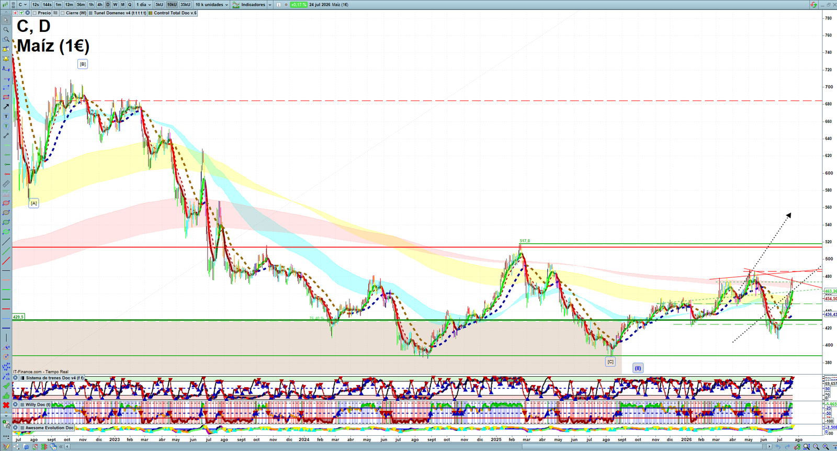
Task: Pick the red rectangle drawing tool
Action: coord(6,97)
